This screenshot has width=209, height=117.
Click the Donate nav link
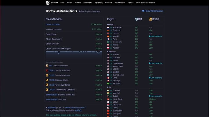(x=131, y=3)
